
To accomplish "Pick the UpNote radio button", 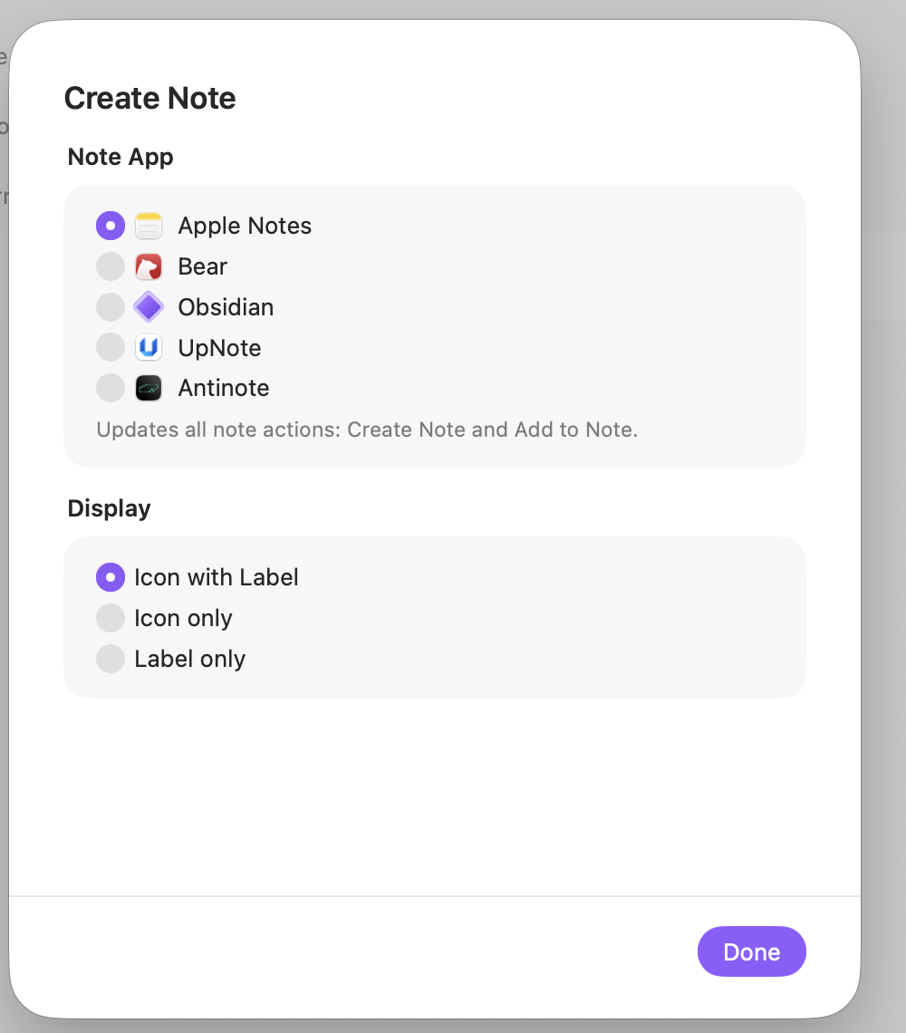I will [110, 347].
